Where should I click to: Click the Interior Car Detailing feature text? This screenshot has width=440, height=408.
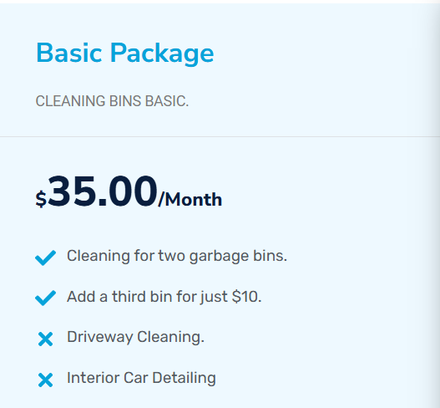coord(141,378)
